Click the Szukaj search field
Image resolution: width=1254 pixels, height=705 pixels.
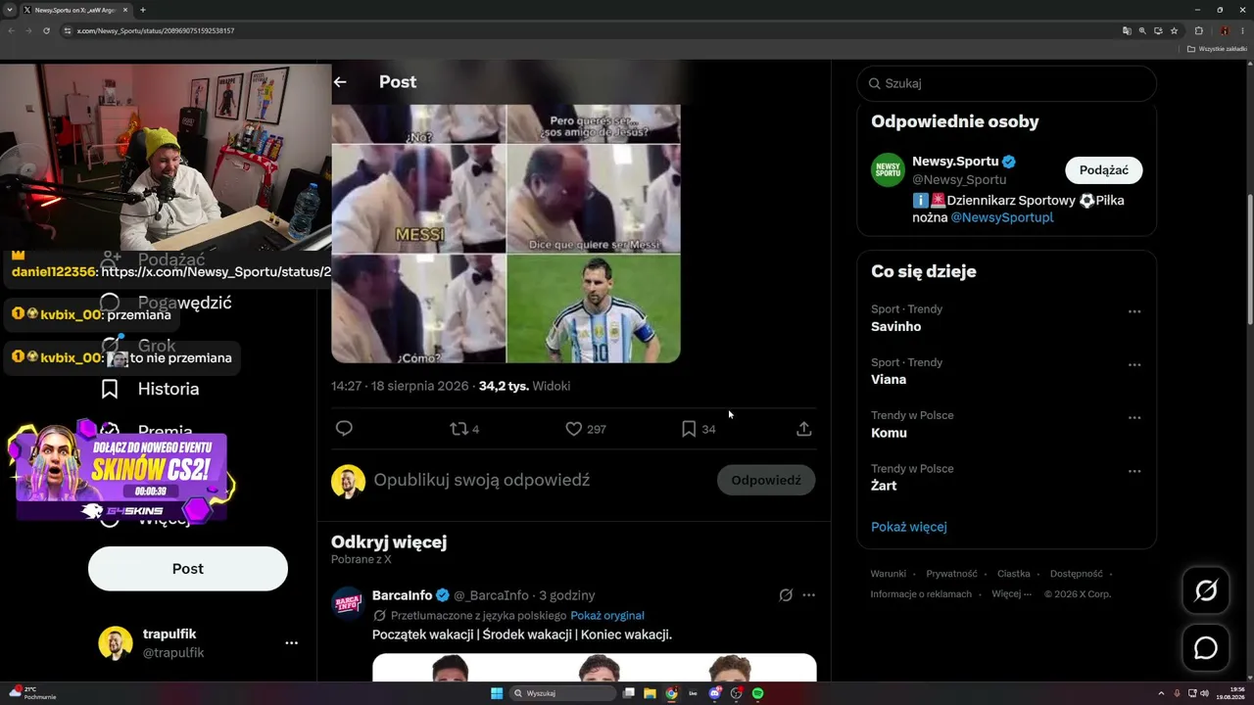[x=1007, y=83]
